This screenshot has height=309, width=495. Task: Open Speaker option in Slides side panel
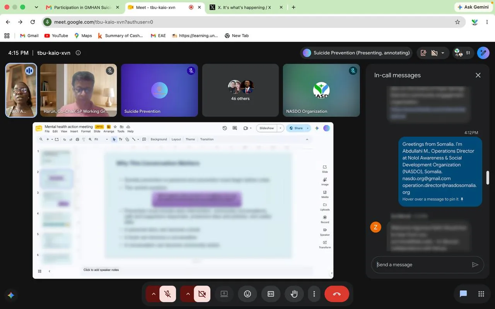pyautogui.click(x=325, y=232)
